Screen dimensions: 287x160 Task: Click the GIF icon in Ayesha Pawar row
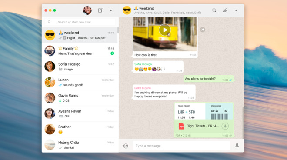point(61,116)
